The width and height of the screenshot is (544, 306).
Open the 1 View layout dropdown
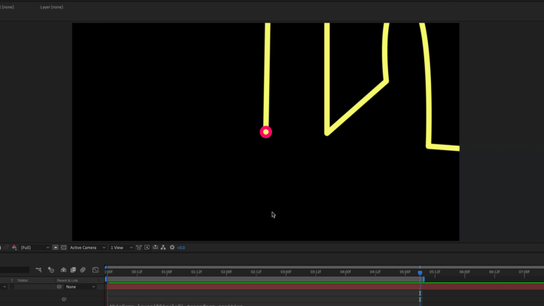[x=121, y=248]
